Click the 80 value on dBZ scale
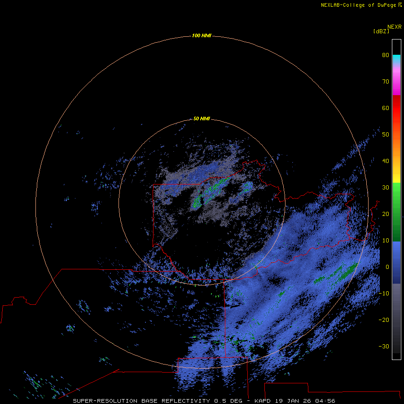404x404 pixels. point(386,55)
